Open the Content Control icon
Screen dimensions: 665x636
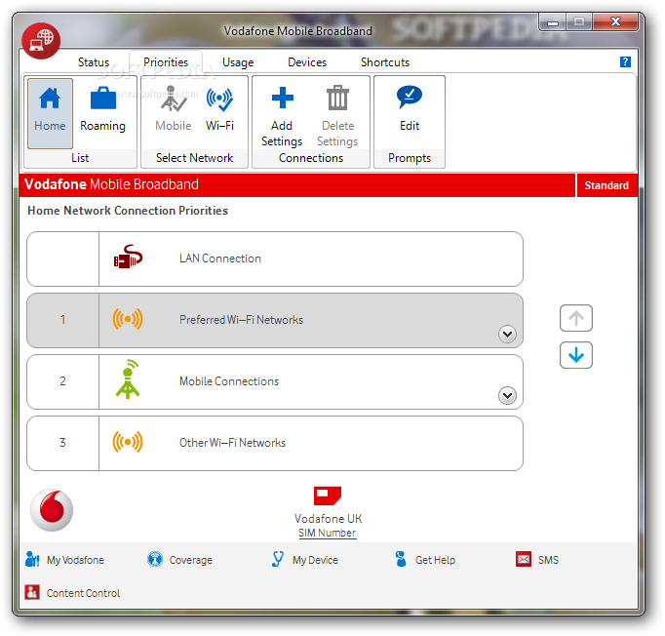pyautogui.click(x=32, y=592)
